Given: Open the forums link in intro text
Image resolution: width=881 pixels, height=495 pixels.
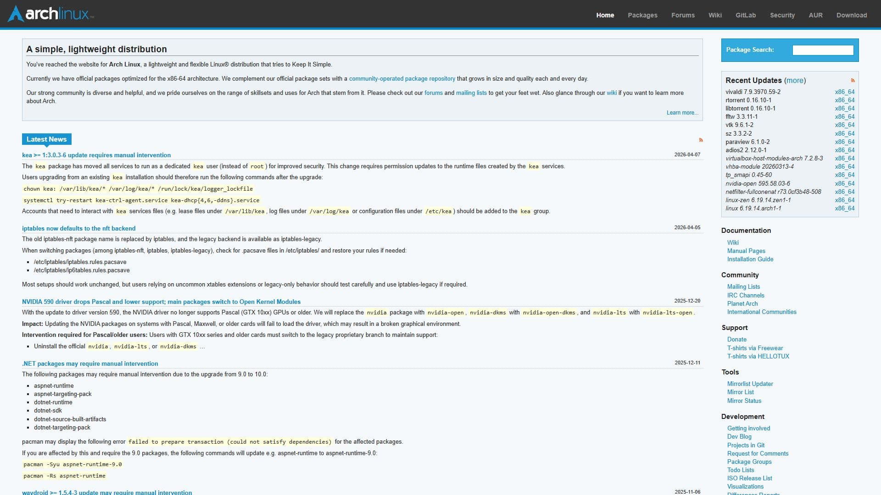Looking at the screenshot, I should tap(434, 93).
